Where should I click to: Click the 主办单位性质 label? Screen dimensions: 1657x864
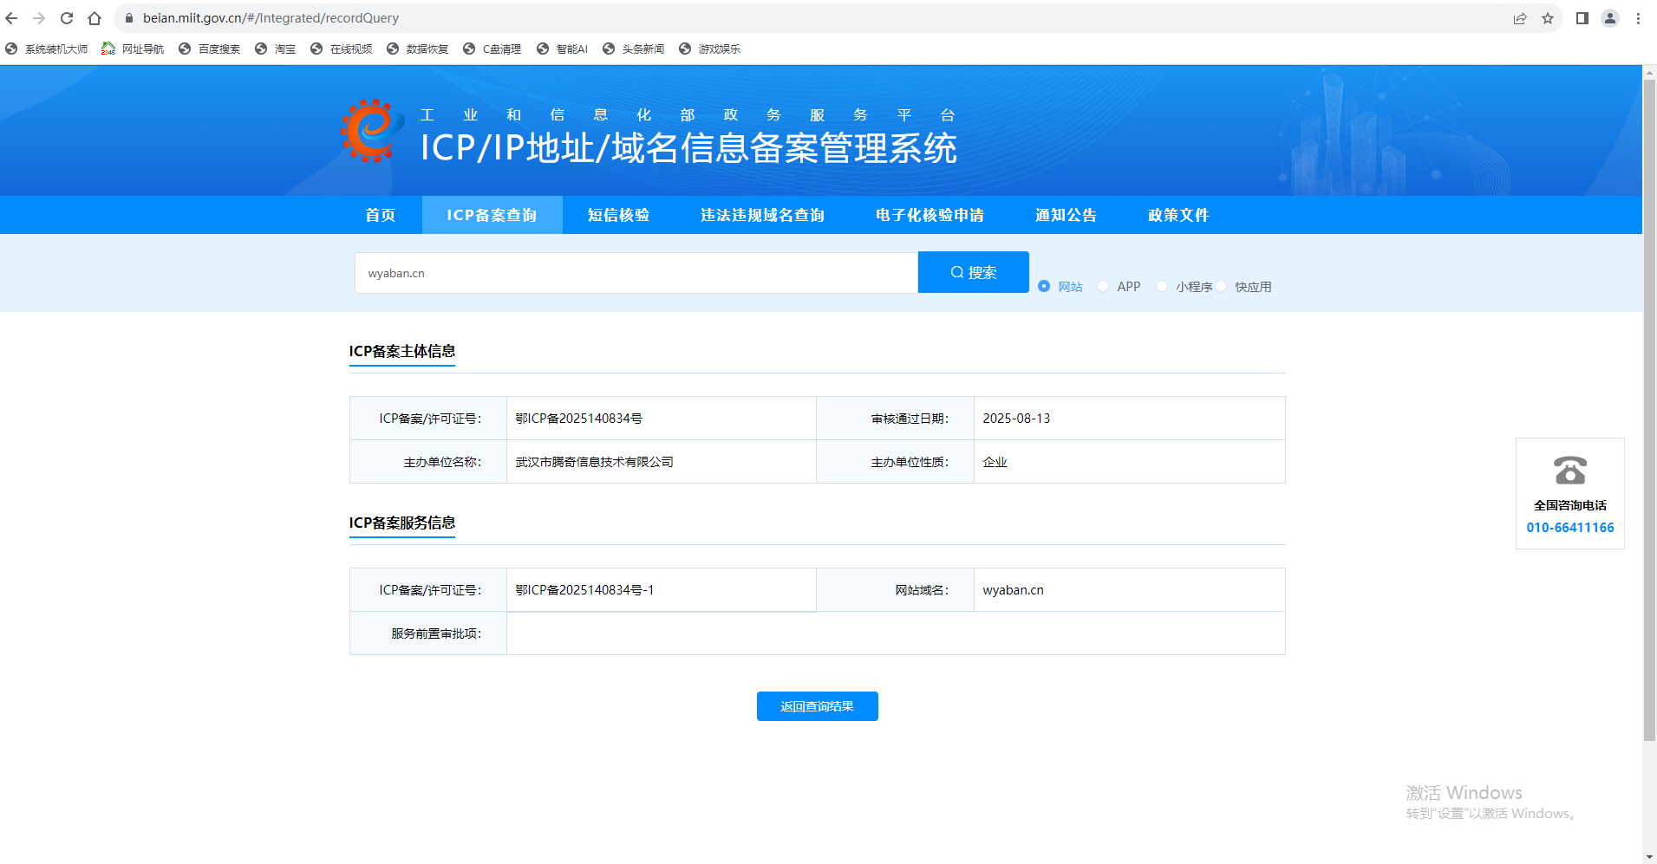910,462
